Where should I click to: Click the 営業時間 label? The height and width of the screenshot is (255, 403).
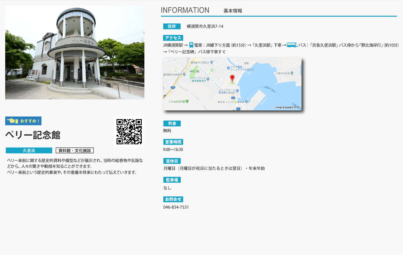[x=173, y=142]
